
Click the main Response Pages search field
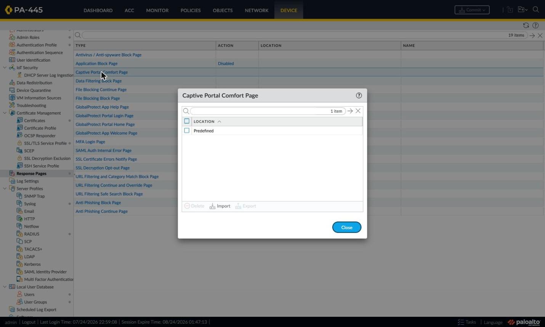[x=304, y=35]
